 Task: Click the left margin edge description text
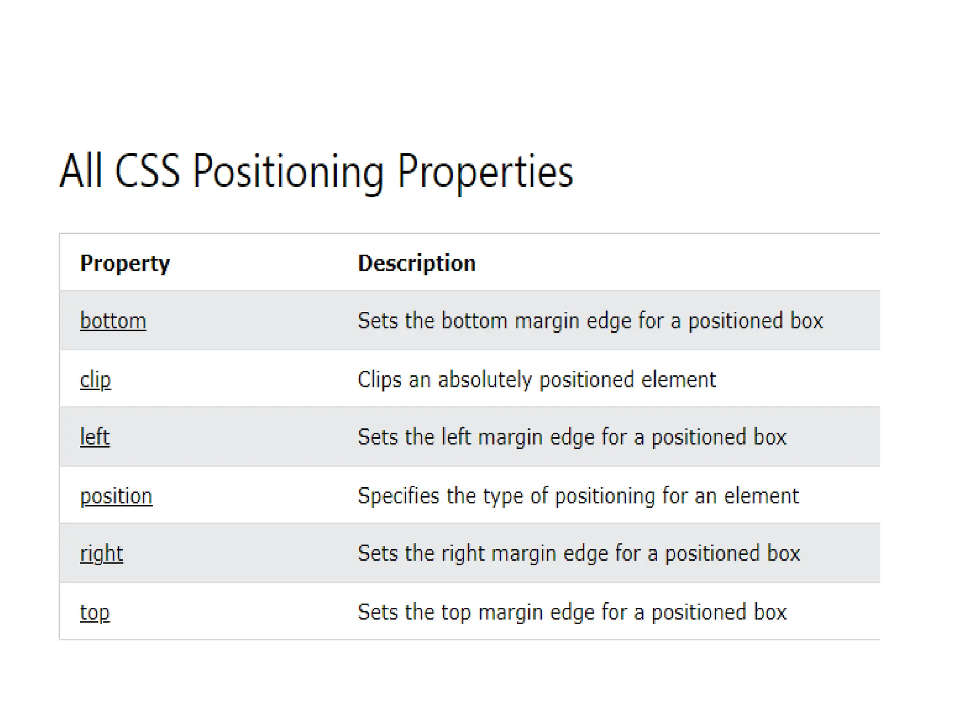(x=572, y=437)
